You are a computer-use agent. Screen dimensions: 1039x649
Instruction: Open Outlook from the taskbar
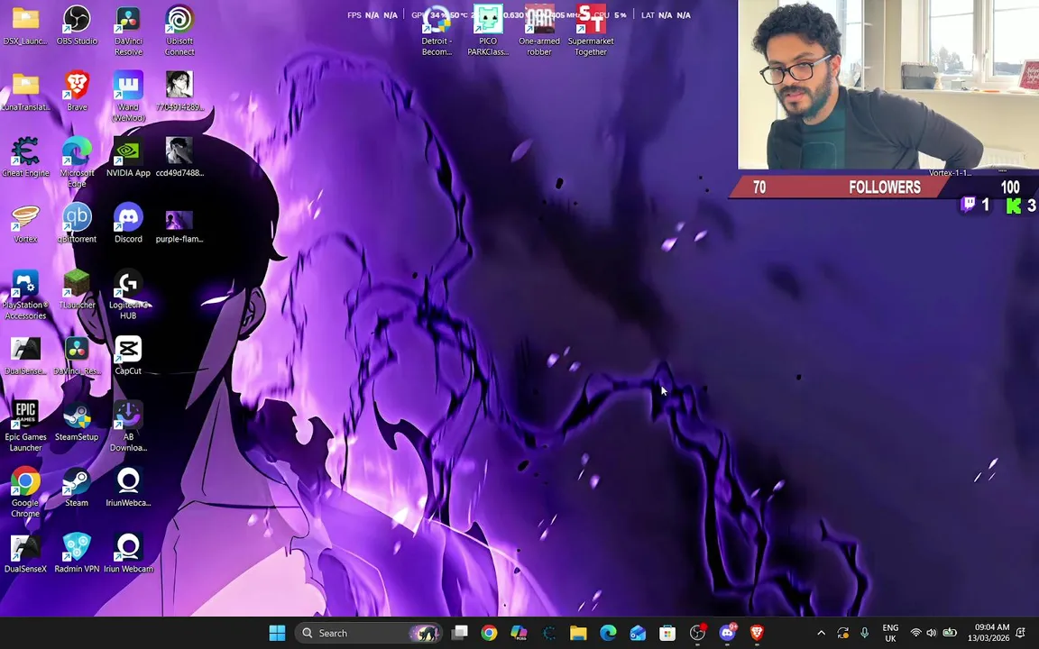click(x=638, y=633)
